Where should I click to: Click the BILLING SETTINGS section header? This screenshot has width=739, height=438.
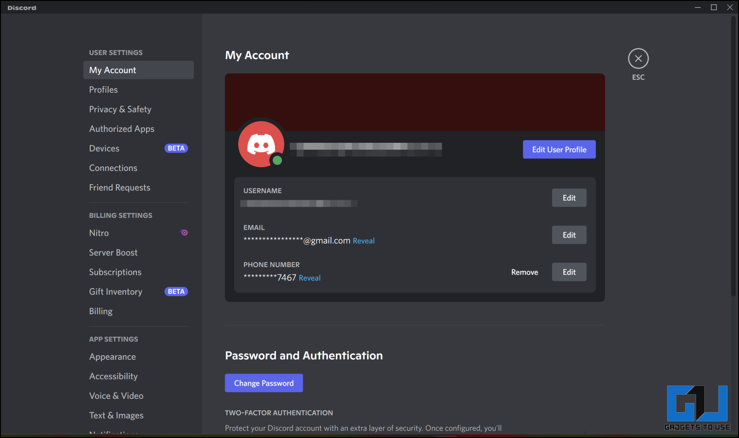tap(121, 216)
